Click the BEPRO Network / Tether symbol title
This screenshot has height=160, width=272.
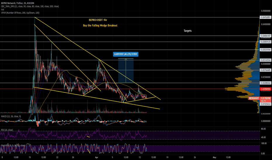click(18, 3)
